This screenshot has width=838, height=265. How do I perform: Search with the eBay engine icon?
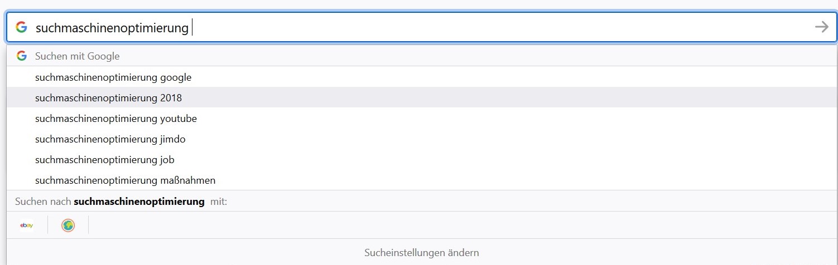27,225
